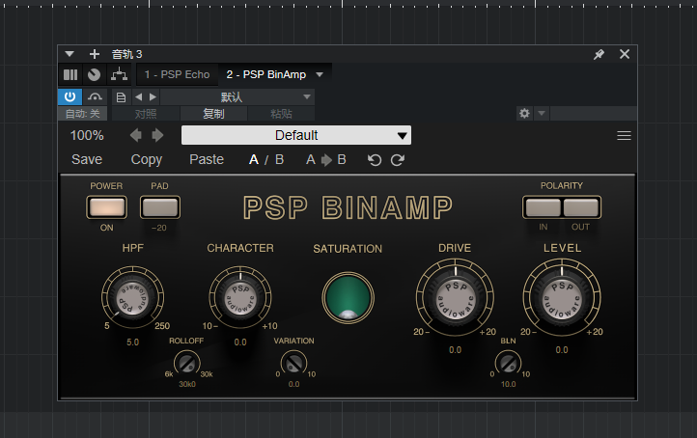Click the green SATURATION indicator lamp

click(348, 295)
